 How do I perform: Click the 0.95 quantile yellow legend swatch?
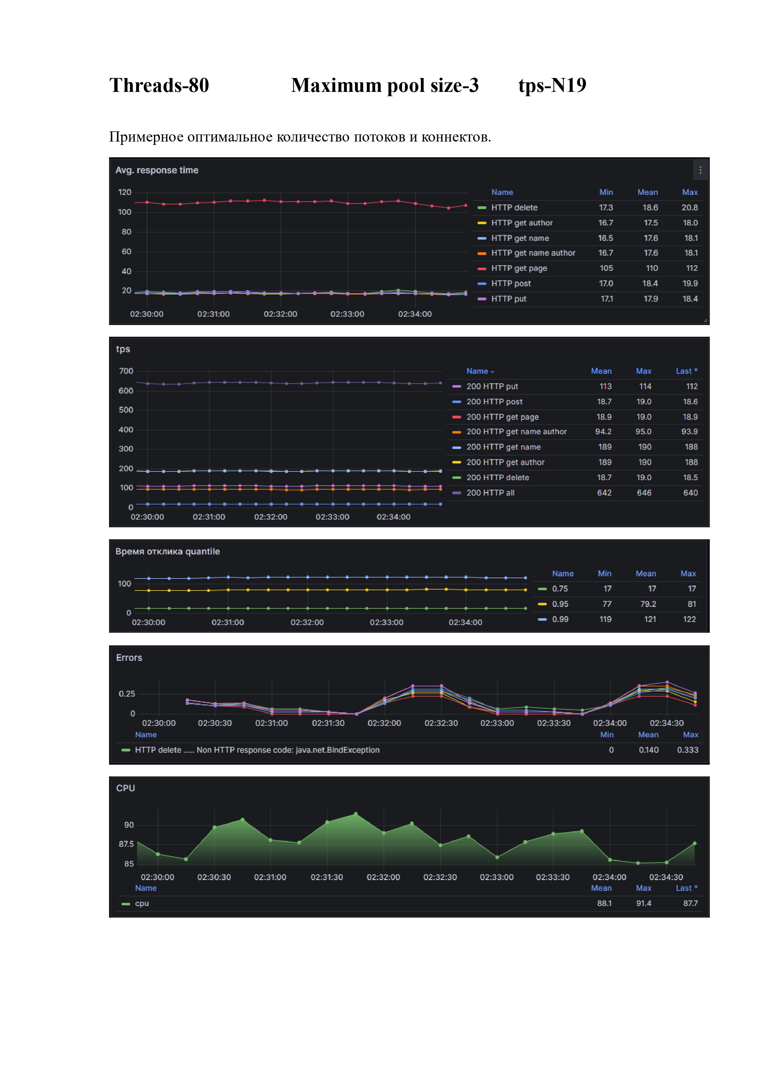[x=542, y=604]
